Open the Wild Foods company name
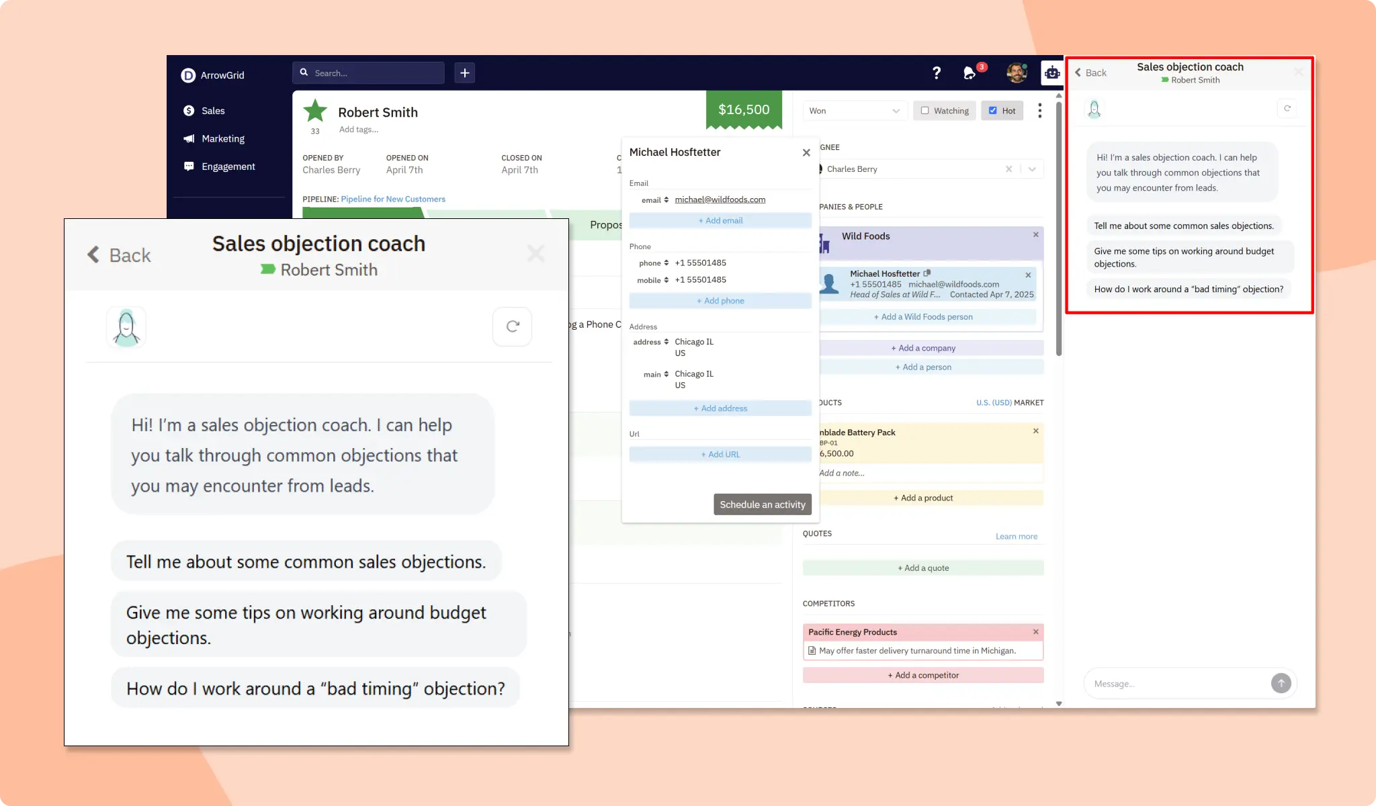Image resolution: width=1376 pixels, height=806 pixels. 865,236
